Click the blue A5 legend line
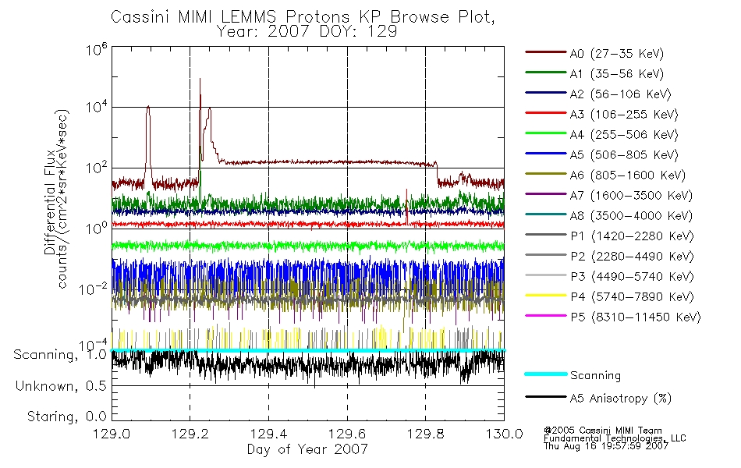741x468 pixels. 545,154
